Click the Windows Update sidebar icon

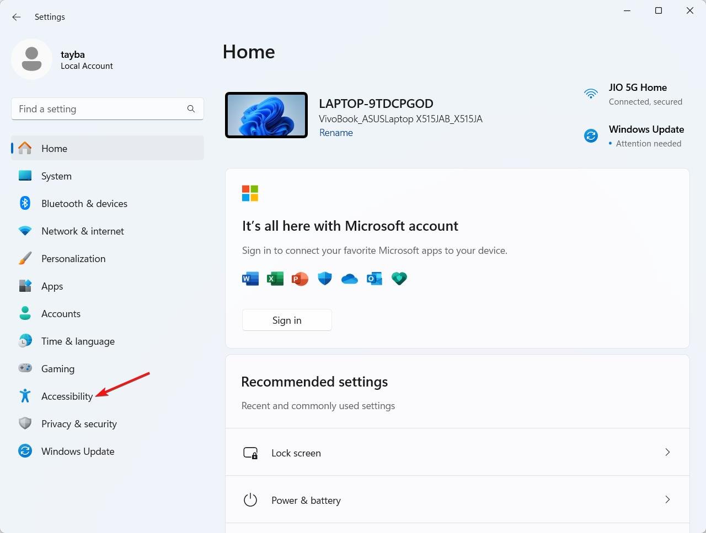click(x=25, y=451)
